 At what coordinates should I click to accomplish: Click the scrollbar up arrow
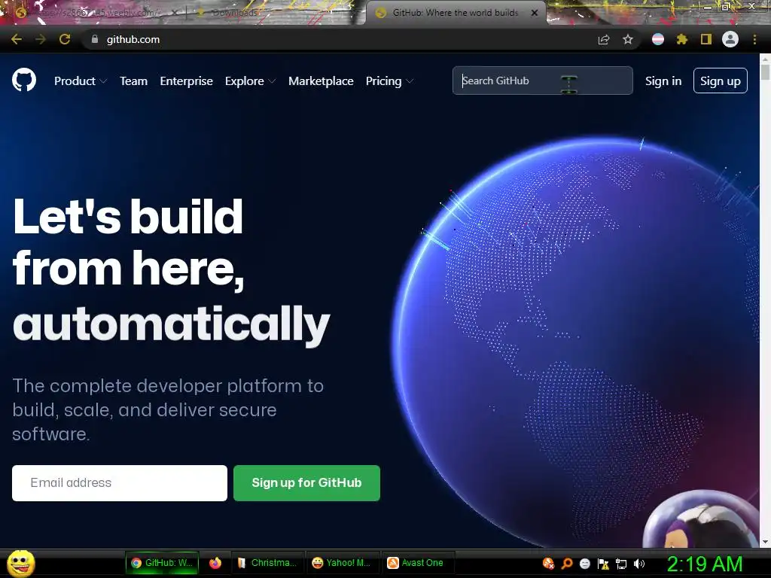765,58
